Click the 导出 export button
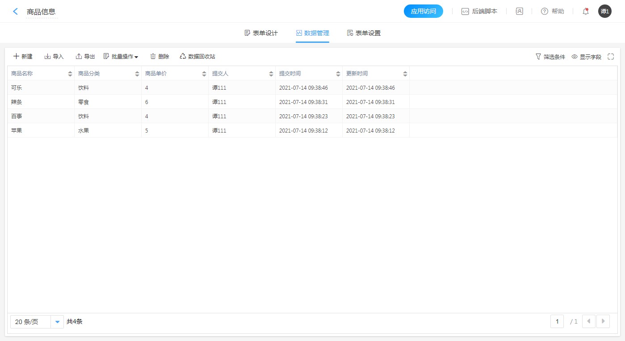Viewport: 625px width, 341px height. 85,57
